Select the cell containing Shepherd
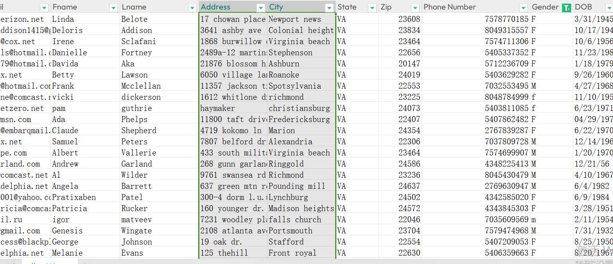This screenshot has height=264, width=613. click(x=159, y=130)
